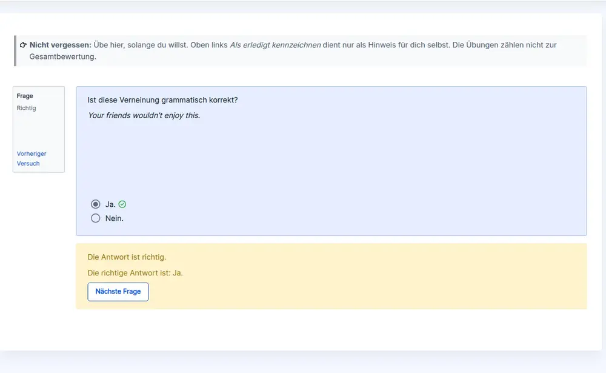Click the "Nein." answer label text
Screen dimensions: 606x373
pos(114,218)
